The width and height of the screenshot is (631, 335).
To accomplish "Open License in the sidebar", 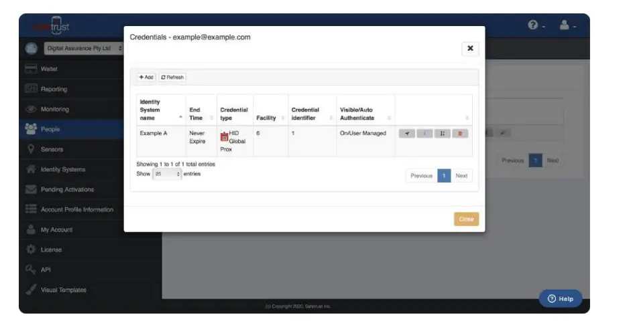I will 51,249.
